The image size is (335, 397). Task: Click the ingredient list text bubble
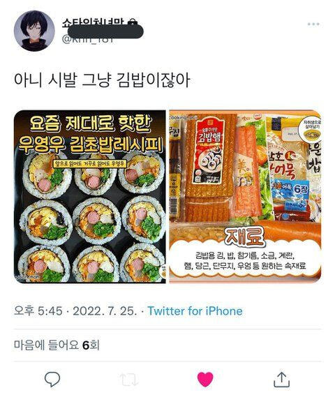[x=244, y=260]
